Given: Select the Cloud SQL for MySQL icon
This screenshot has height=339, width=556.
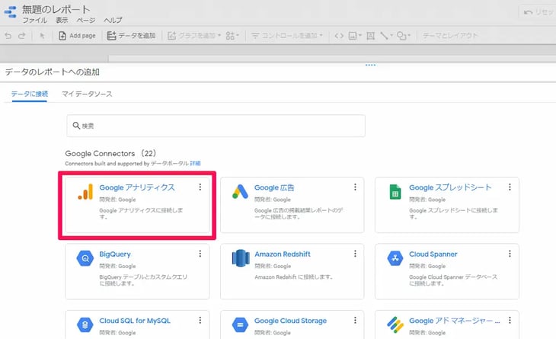Looking at the screenshot, I should [x=85, y=326].
